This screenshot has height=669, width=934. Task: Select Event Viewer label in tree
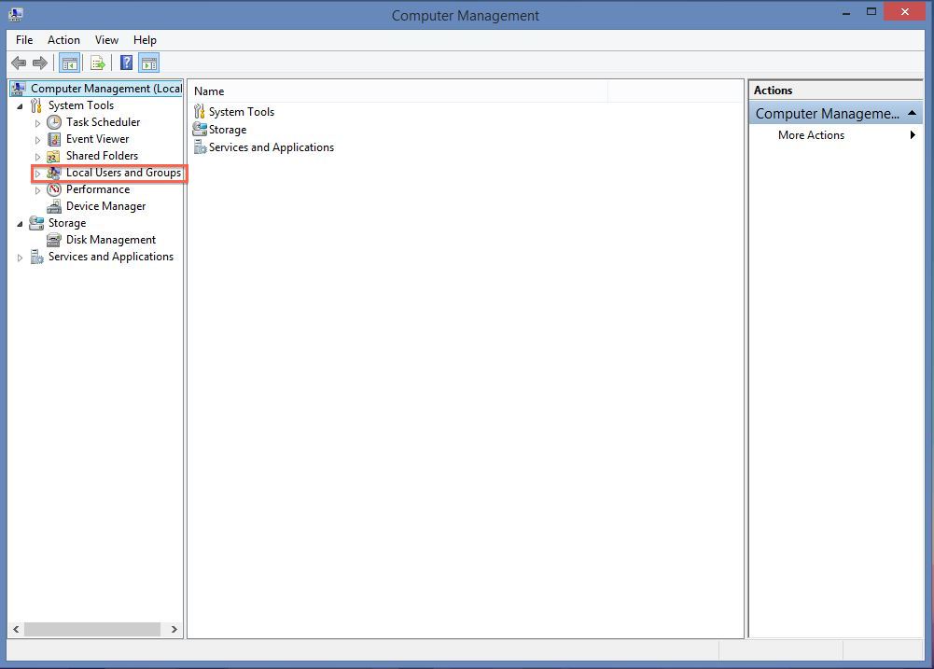coord(98,139)
